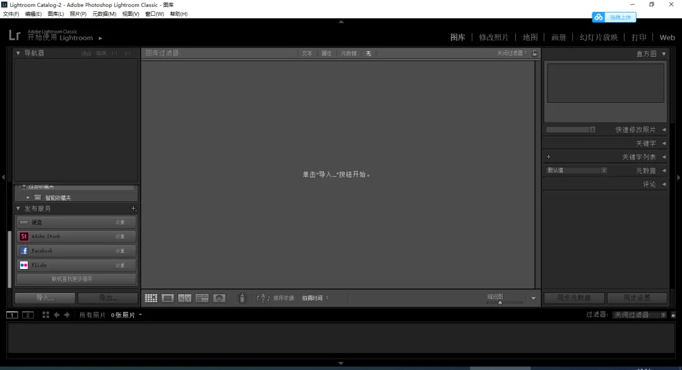Switch to 地图 module
682x370 pixels.
pyautogui.click(x=530, y=37)
